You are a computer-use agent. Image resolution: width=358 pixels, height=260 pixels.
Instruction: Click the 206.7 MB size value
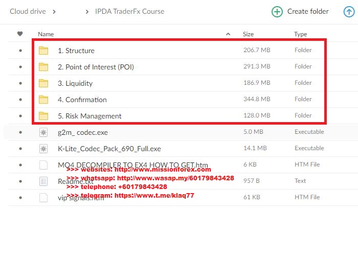(x=257, y=50)
